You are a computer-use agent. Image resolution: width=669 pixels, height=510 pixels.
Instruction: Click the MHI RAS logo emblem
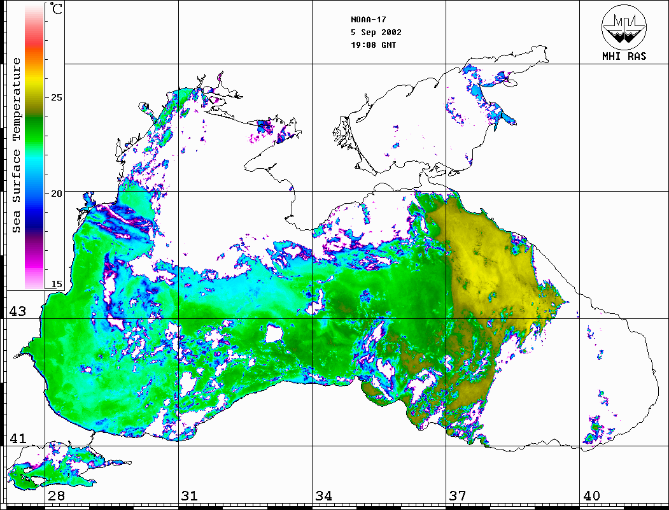(624, 27)
